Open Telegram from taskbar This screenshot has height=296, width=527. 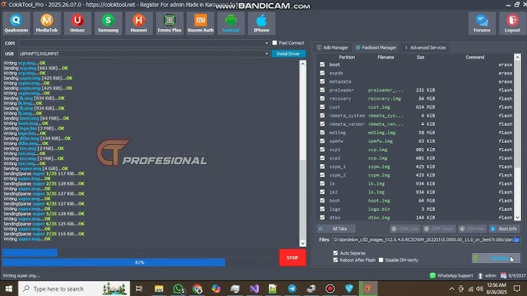(x=292, y=288)
